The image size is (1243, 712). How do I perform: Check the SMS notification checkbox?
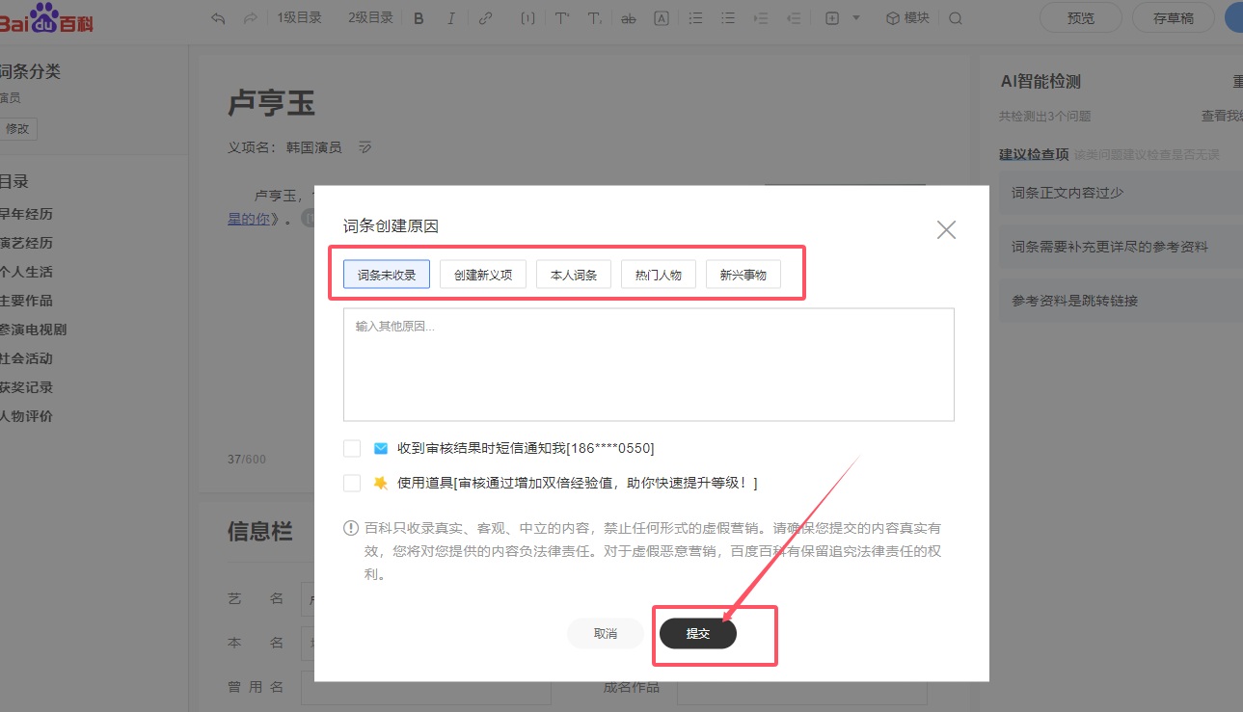point(352,448)
